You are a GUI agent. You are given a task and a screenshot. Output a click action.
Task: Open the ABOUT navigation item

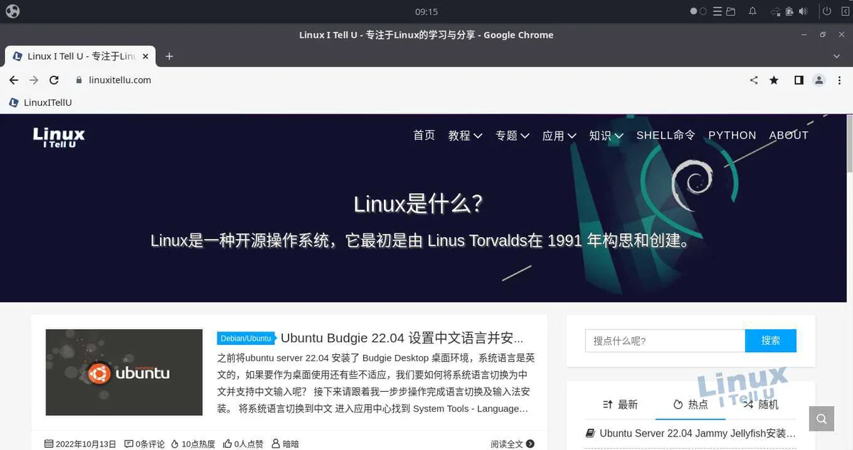(789, 135)
